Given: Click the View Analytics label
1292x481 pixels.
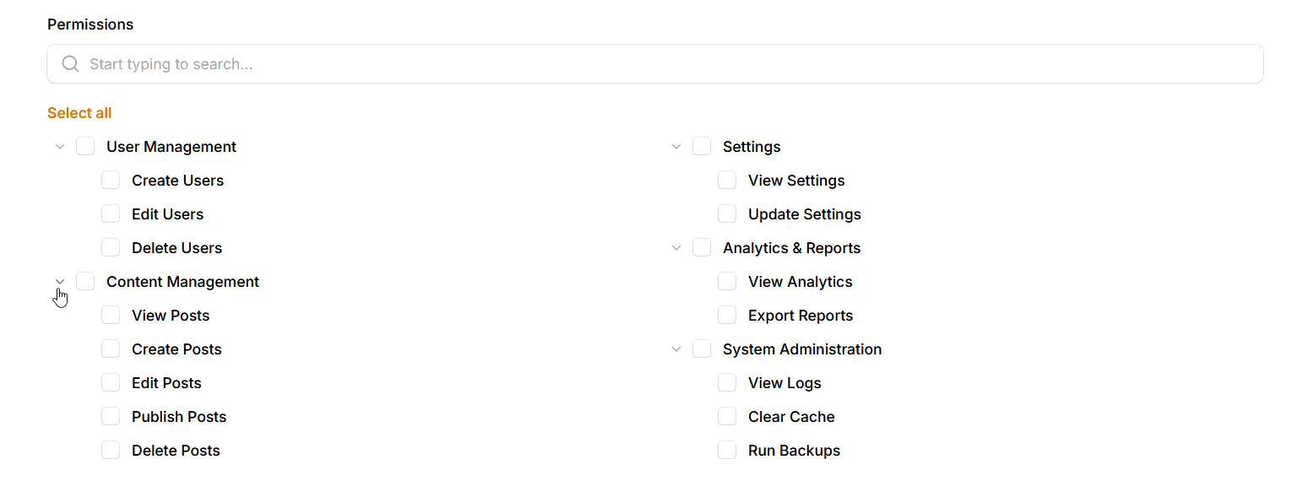Looking at the screenshot, I should point(800,282).
